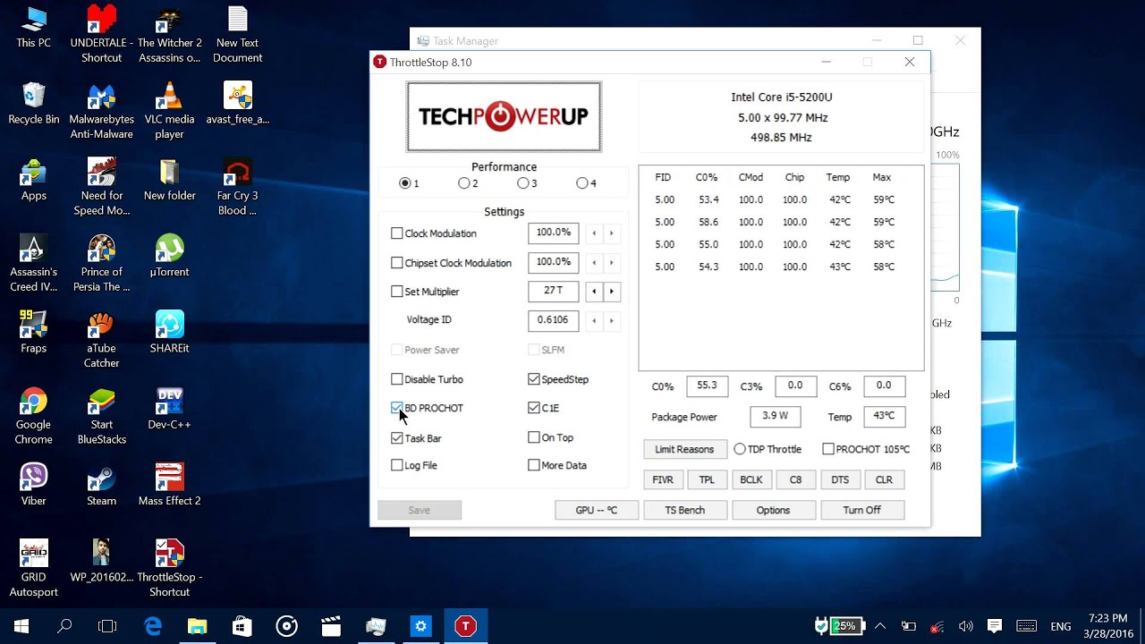Check More Data option
The image size is (1145, 644).
point(534,465)
